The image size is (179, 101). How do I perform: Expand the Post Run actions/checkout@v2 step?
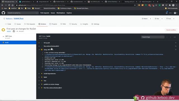point(53,88)
